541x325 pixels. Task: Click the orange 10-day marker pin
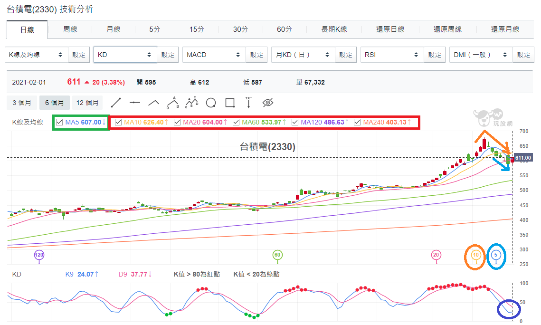click(x=476, y=255)
